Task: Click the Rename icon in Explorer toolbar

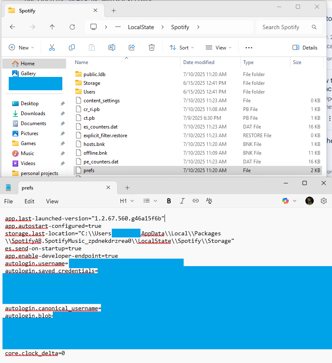Action: point(112,47)
